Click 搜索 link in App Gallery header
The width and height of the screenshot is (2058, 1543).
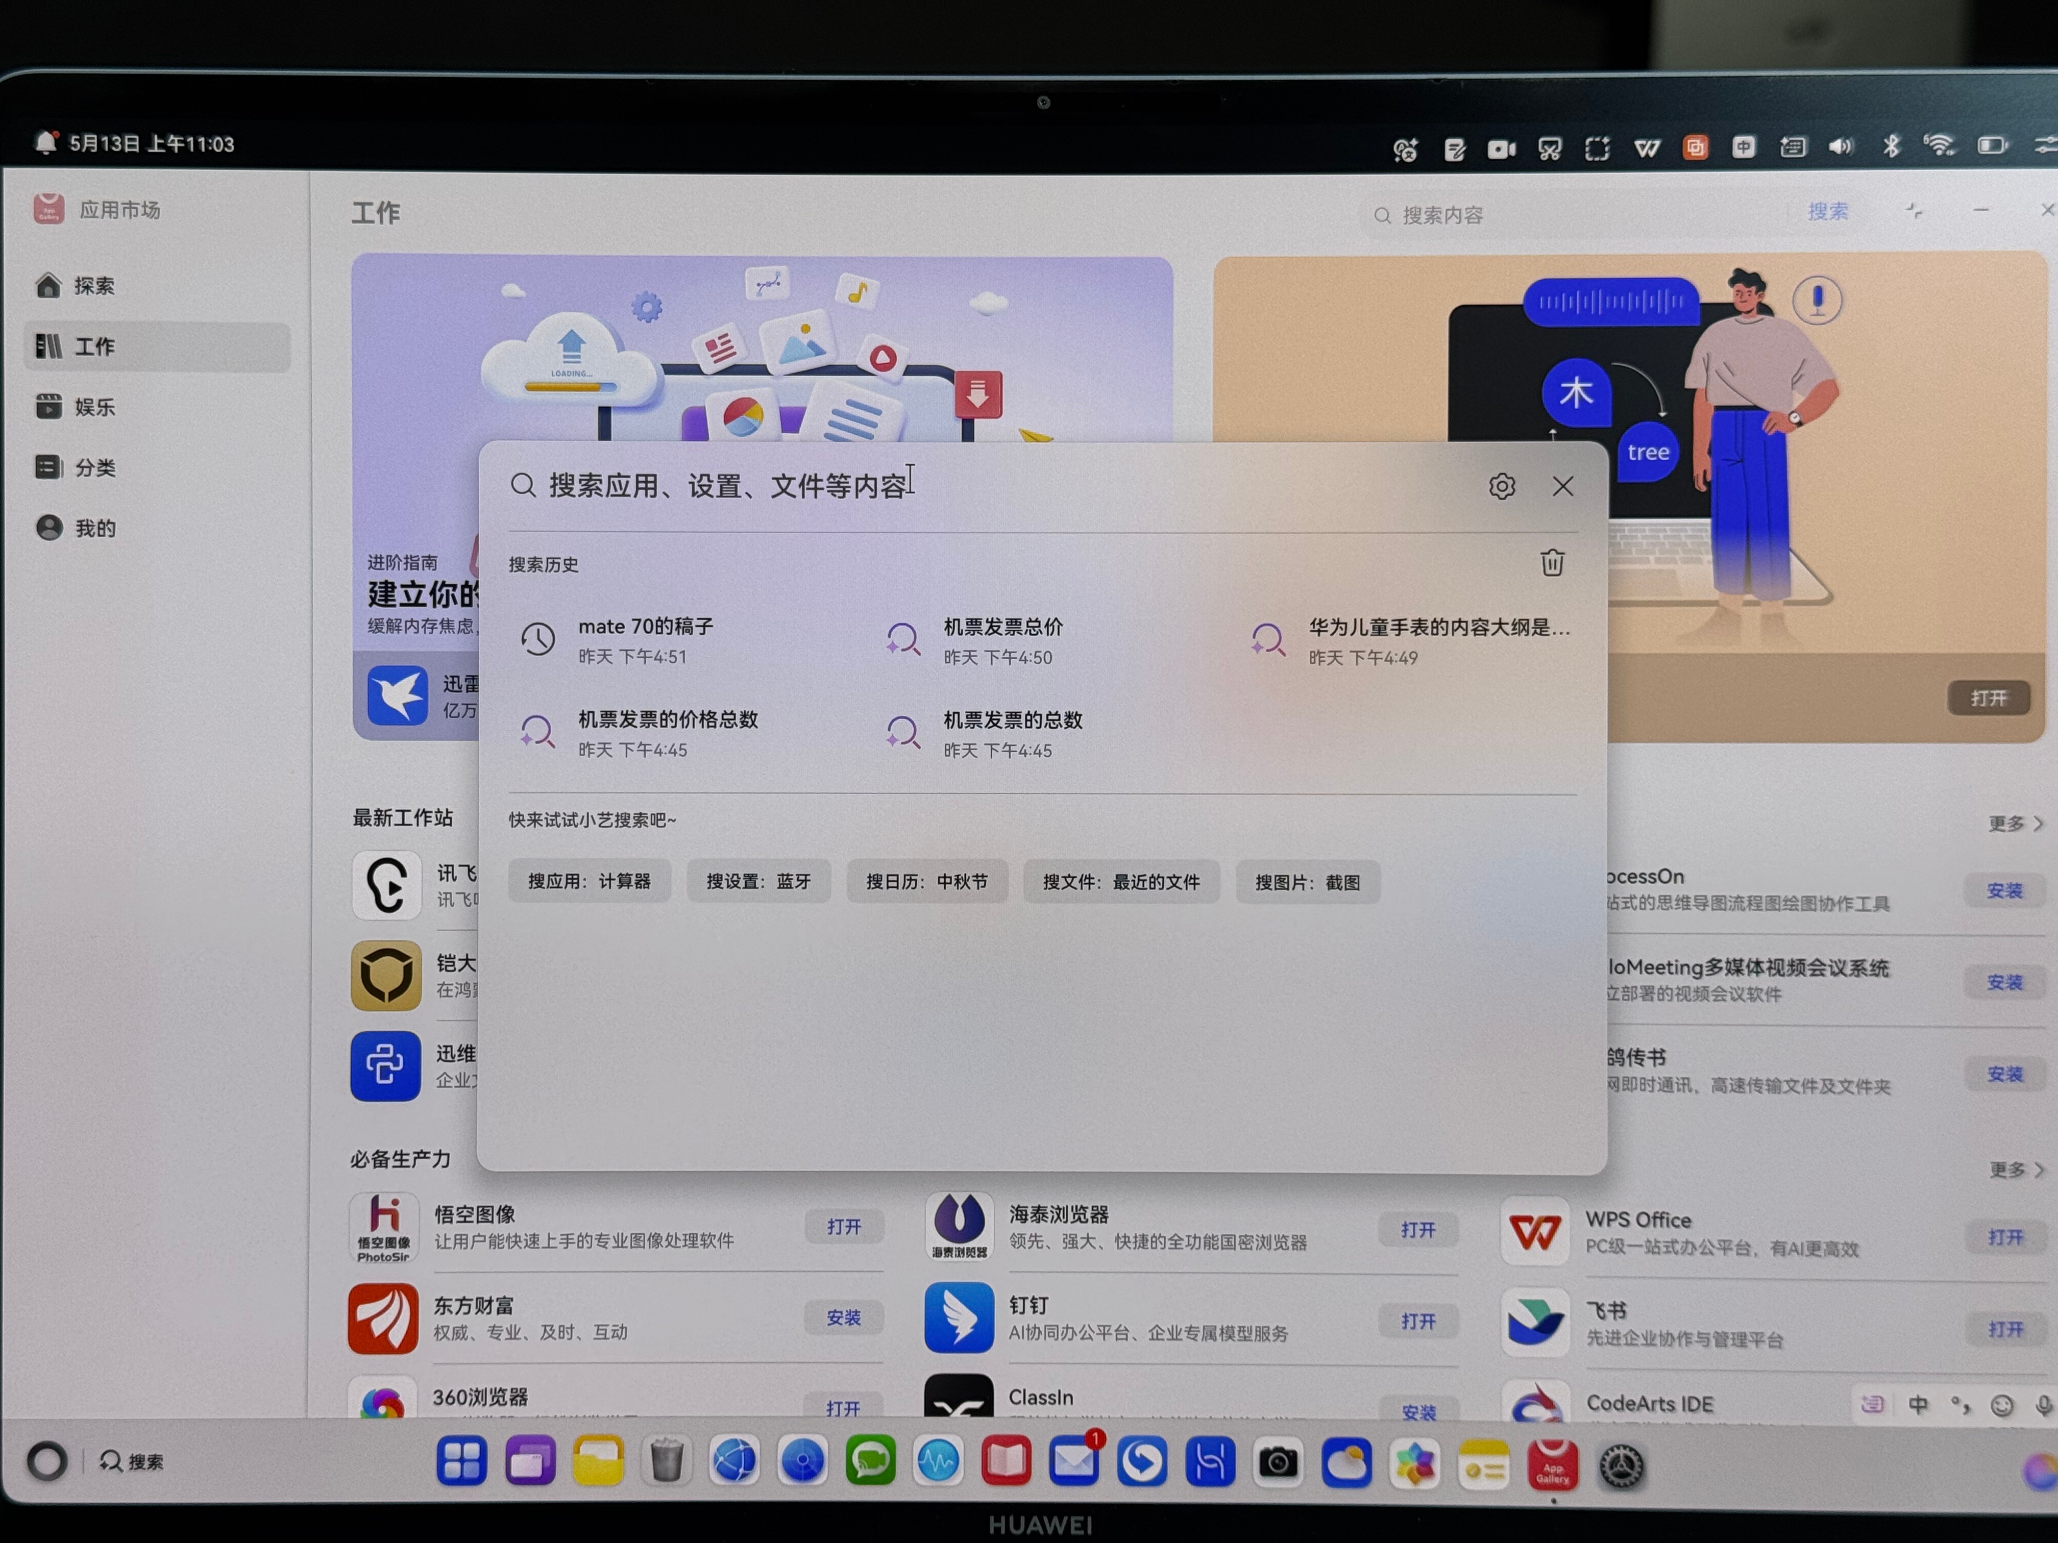tap(1827, 211)
